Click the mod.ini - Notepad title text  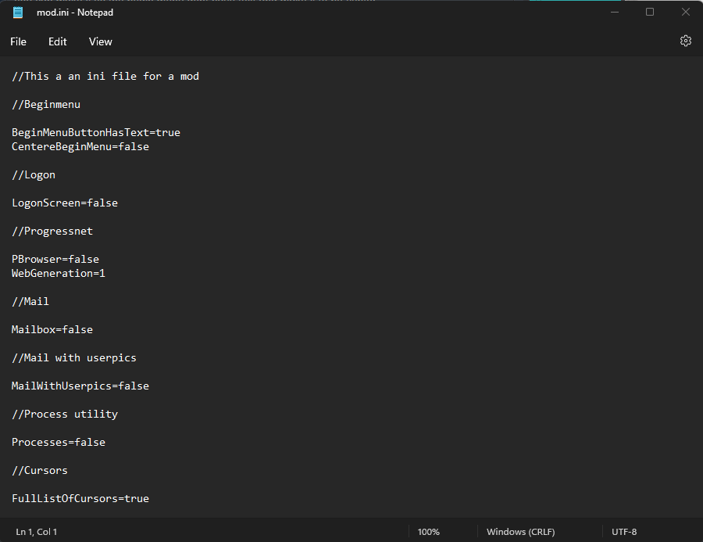click(75, 13)
